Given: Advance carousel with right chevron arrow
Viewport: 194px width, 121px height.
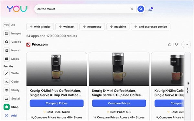Looking at the screenshot, I should pos(188,90).
